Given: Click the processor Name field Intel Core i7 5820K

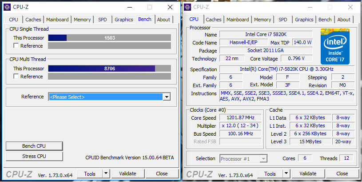Looking at the screenshot, I should 266,34.
